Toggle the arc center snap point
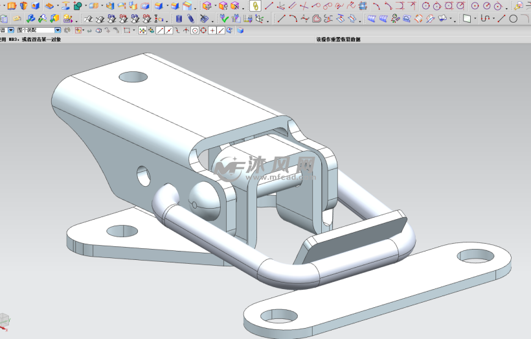Image resolution: width=531 pixels, height=339 pixels. (195, 30)
